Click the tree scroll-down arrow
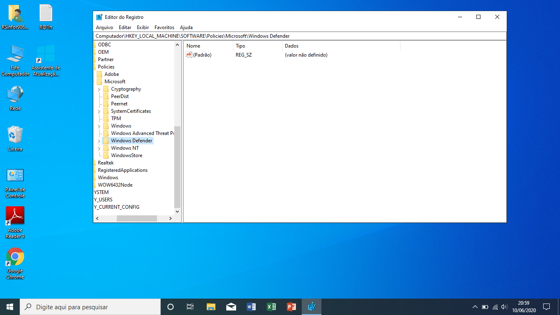 (x=177, y=212)
